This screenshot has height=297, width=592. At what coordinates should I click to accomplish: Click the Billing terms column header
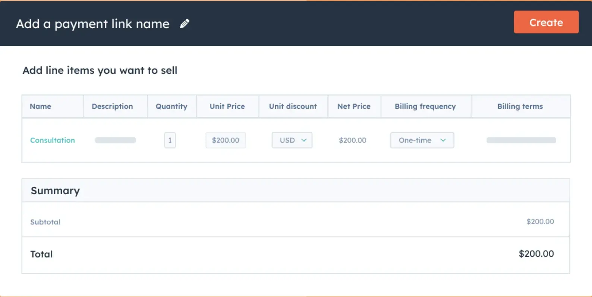(x=520, y=106)
